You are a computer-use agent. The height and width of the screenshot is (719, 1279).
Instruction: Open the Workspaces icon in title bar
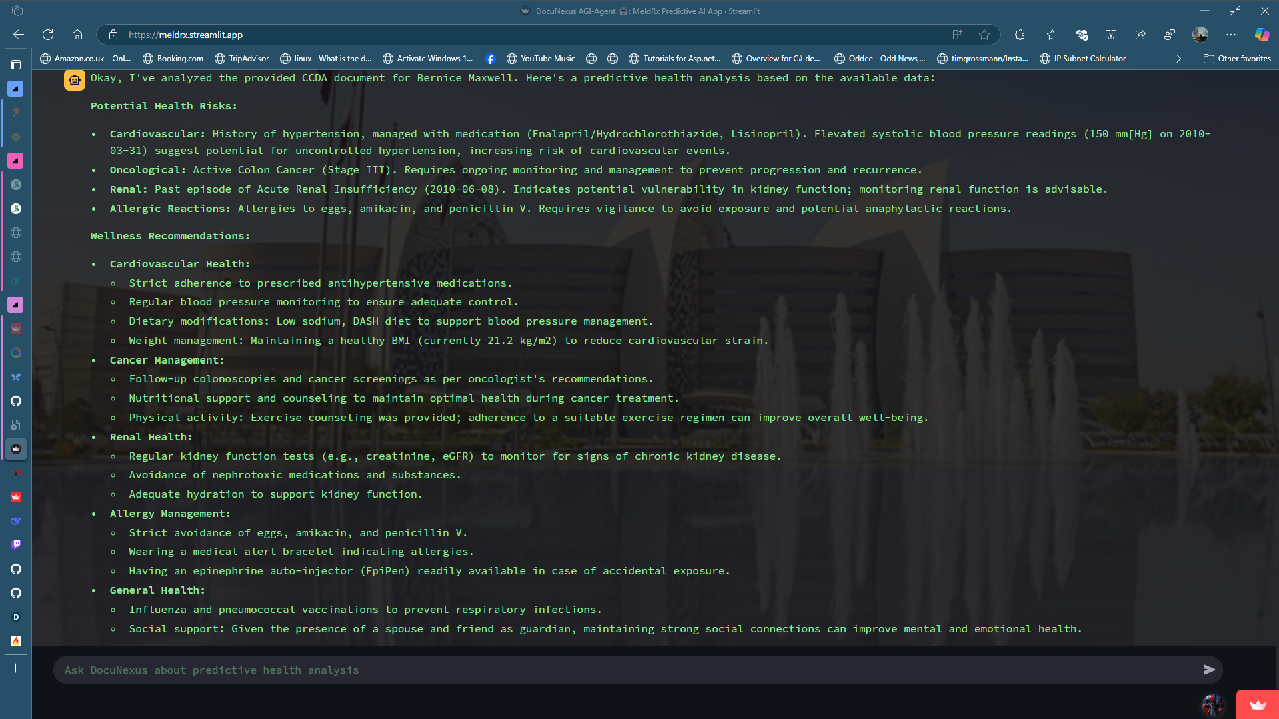click(x=17, y=11)
